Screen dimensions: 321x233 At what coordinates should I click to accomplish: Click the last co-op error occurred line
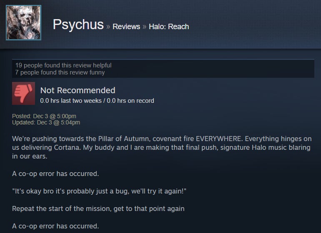(x=55, y=226)
